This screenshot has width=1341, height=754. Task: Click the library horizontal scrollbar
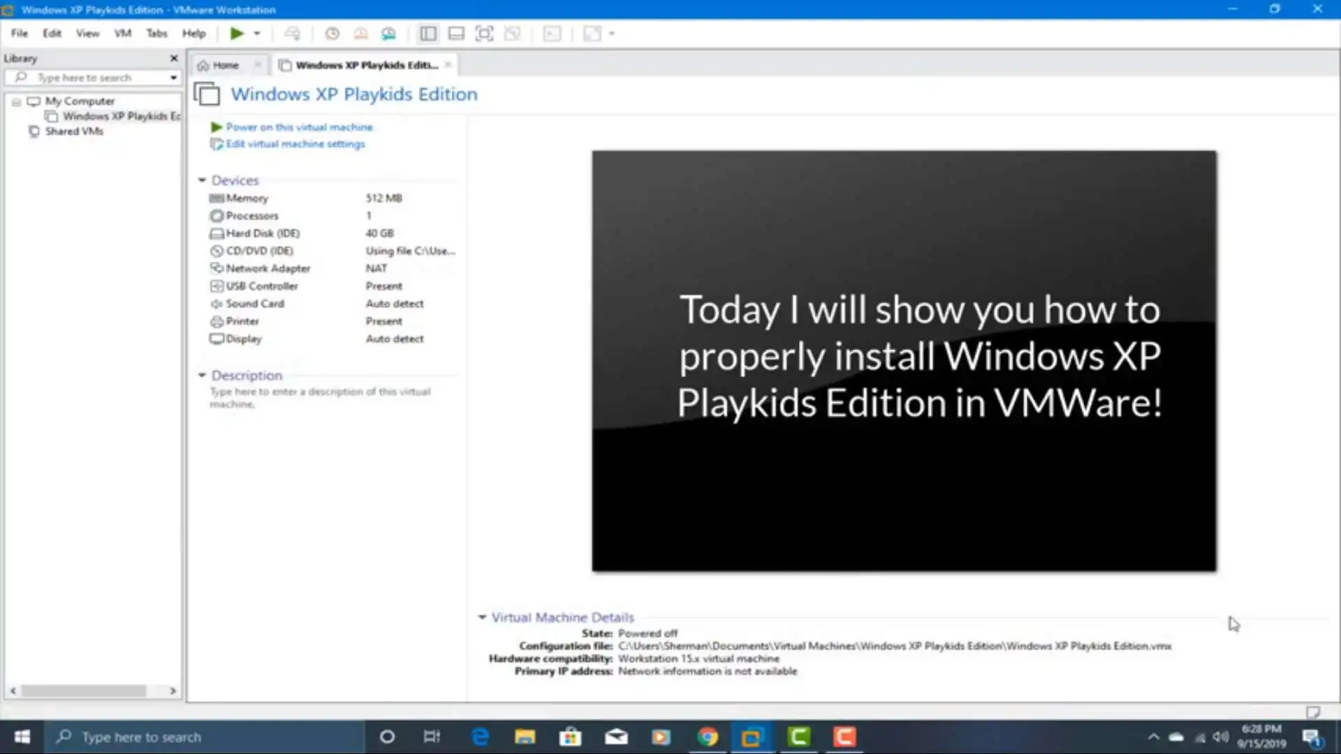coord(84,691)
